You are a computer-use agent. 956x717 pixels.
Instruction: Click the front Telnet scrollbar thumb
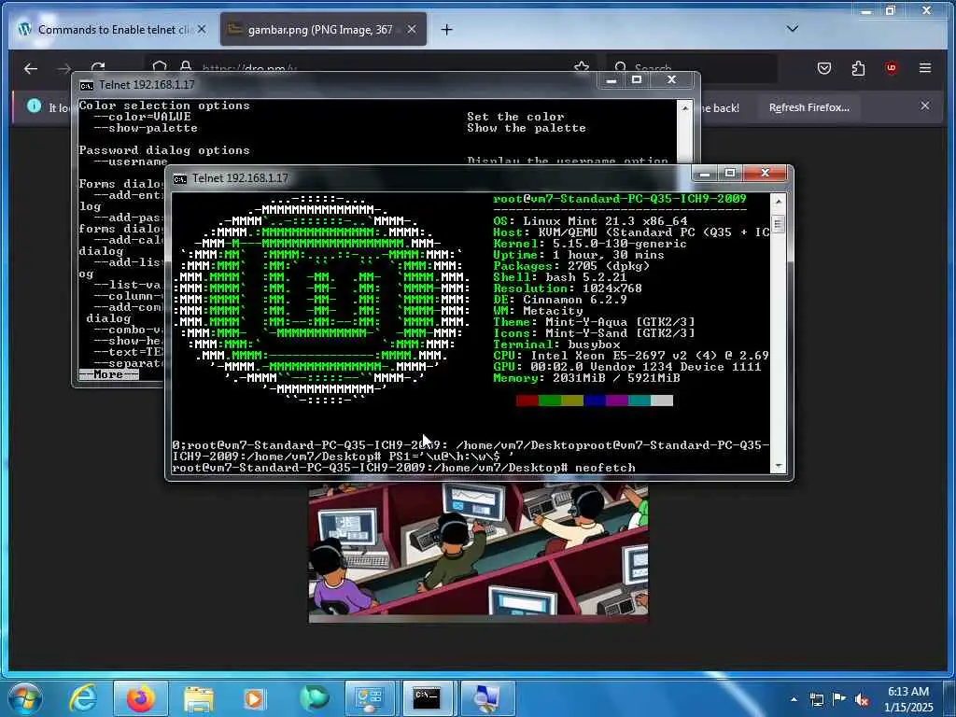(x=778, y=224)
